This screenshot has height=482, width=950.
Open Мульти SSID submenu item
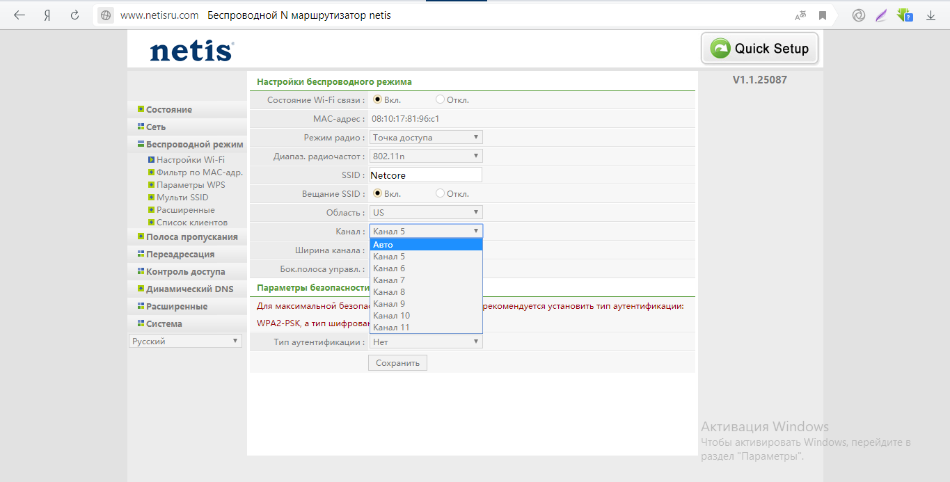[x=182, y=198]
